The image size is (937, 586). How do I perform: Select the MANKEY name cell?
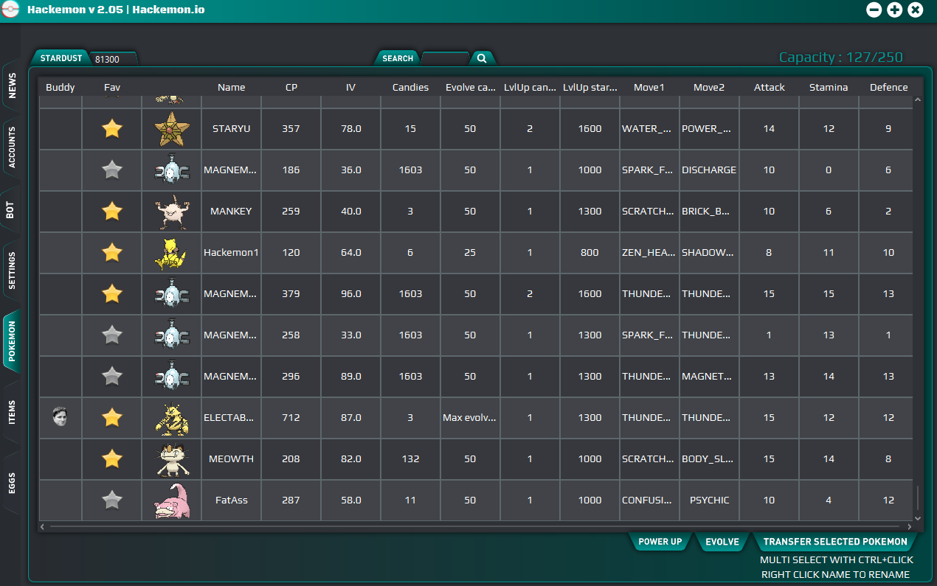231,212
